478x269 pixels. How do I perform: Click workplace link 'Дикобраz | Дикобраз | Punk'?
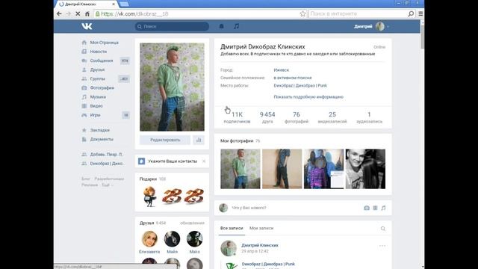pyautogui.click(x=300, y=86)
